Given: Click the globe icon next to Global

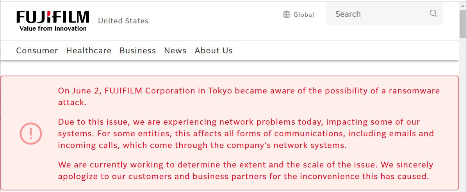Looking at the screenshot, I should click(287, 14).
